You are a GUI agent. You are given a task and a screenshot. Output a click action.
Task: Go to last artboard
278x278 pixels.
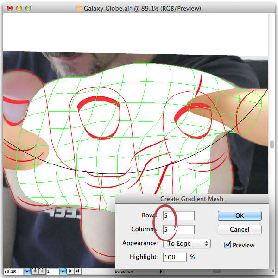pyautogui.click(x=77, y=271)
